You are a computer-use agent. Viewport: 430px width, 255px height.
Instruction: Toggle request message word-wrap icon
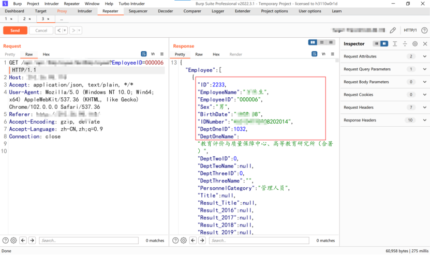coord(143,54)
